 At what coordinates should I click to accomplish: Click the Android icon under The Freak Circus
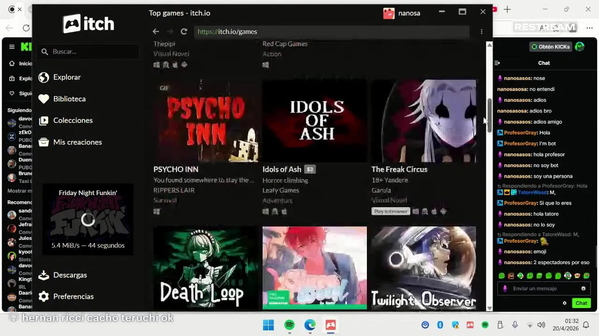click(443, 211)
